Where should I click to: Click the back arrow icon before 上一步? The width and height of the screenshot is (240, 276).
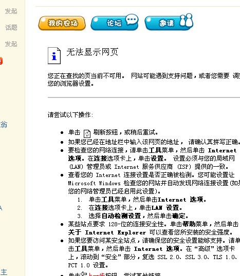84,274
